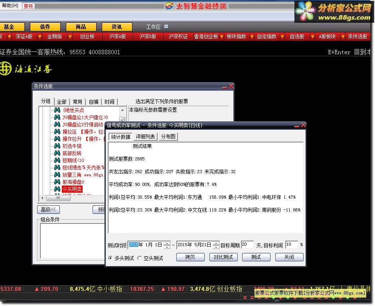375x306 pixels.
Task: Click the 沪深权证 market tab
Action: tap(178, 37)
